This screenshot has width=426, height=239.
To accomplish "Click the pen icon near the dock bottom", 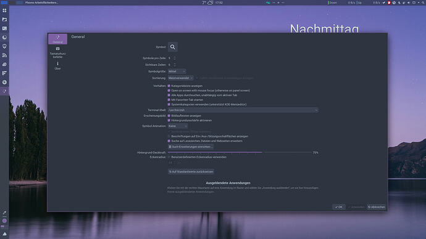I will coord(4,213).
